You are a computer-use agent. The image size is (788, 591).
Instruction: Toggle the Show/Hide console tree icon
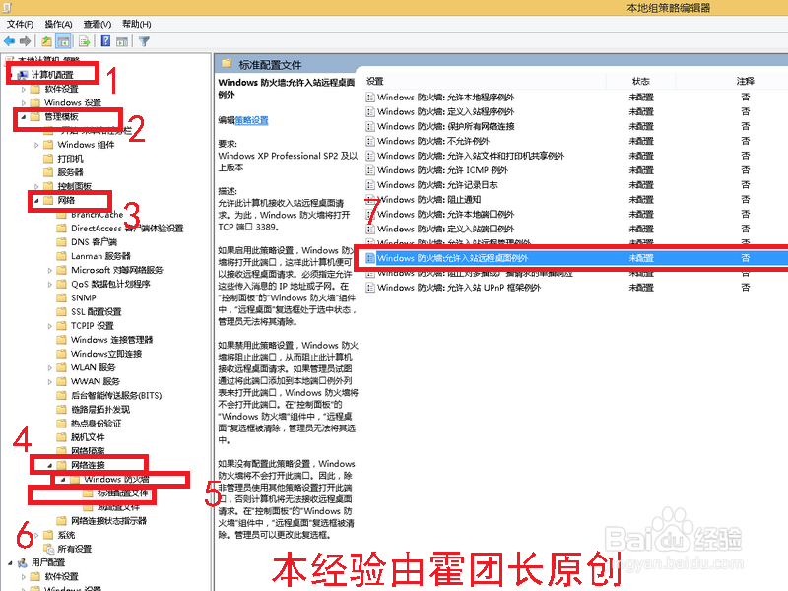click(63, 41)
